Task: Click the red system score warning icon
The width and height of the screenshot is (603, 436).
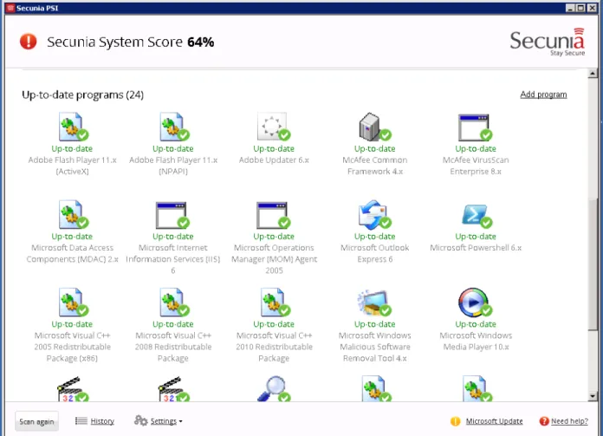Action: [28, 42]
